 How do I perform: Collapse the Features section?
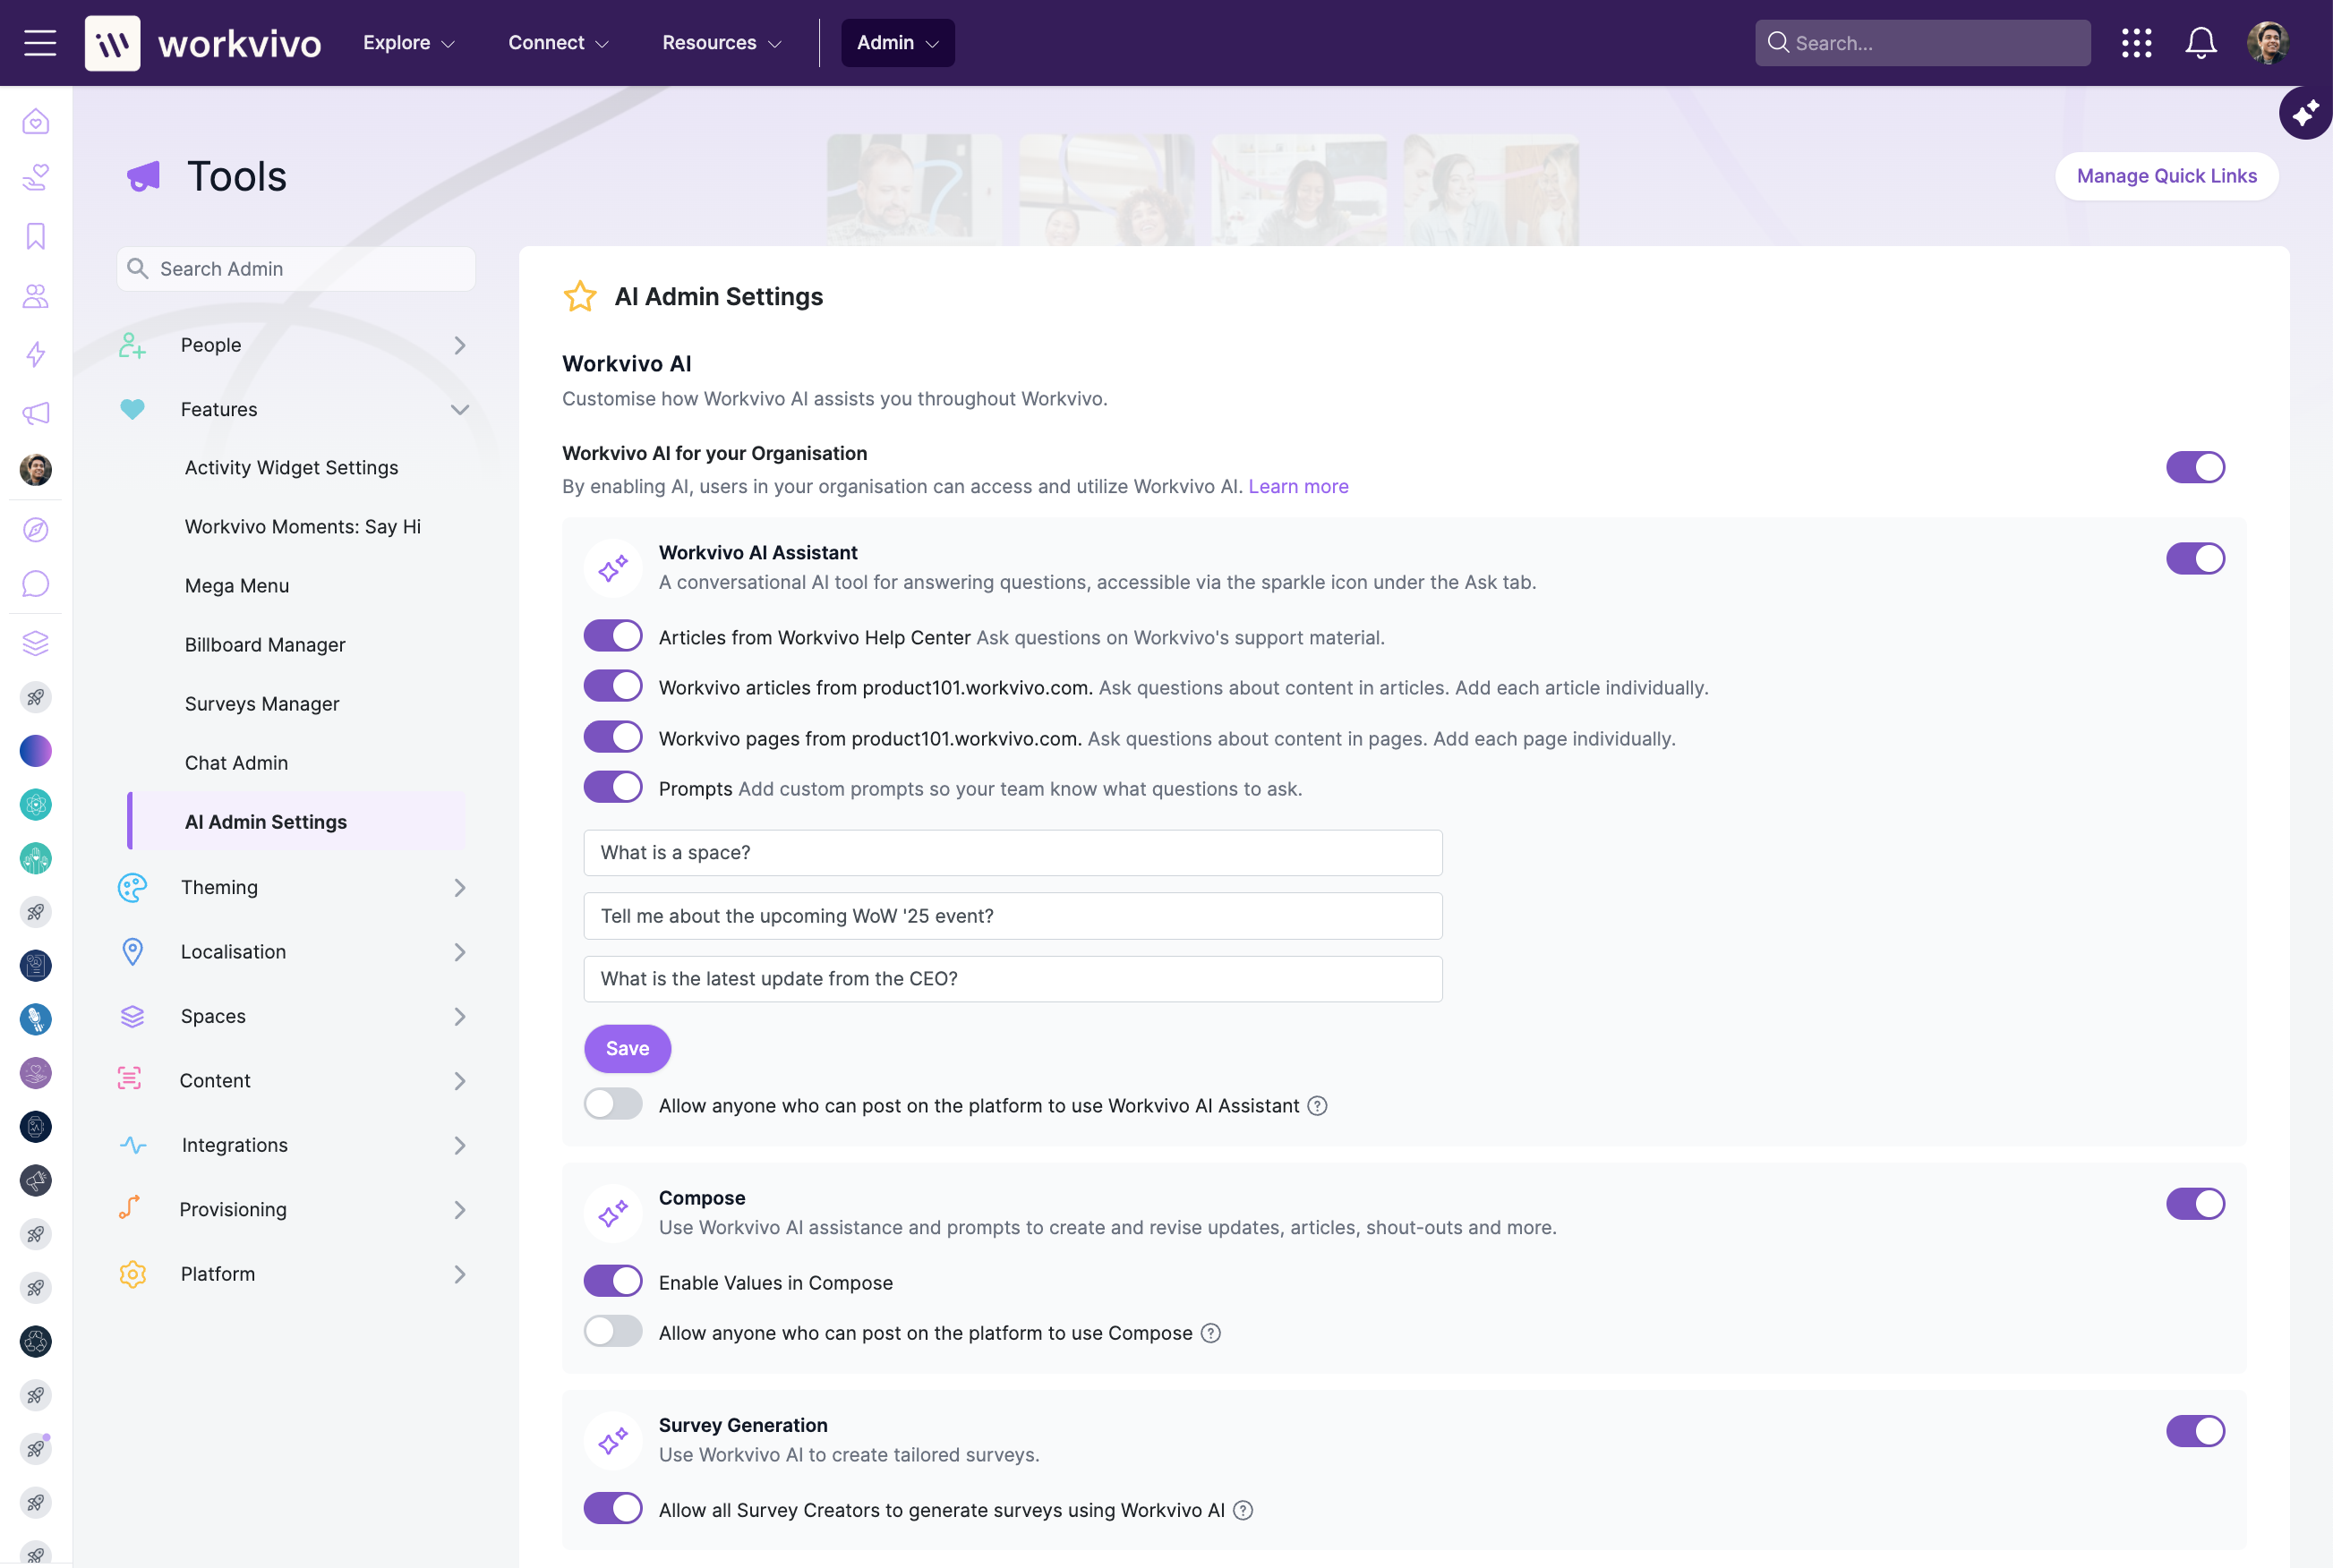pyautogui.click(x=293, y=410)
